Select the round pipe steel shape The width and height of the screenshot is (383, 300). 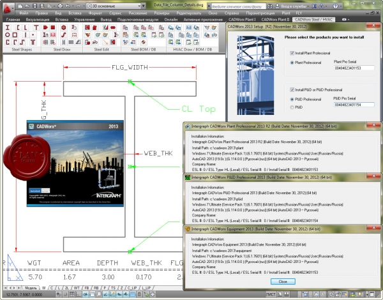point(8,34)
